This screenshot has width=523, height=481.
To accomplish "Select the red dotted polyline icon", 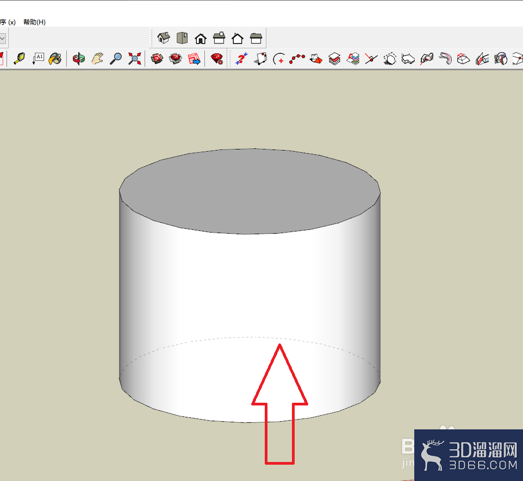I will point(297,59).
